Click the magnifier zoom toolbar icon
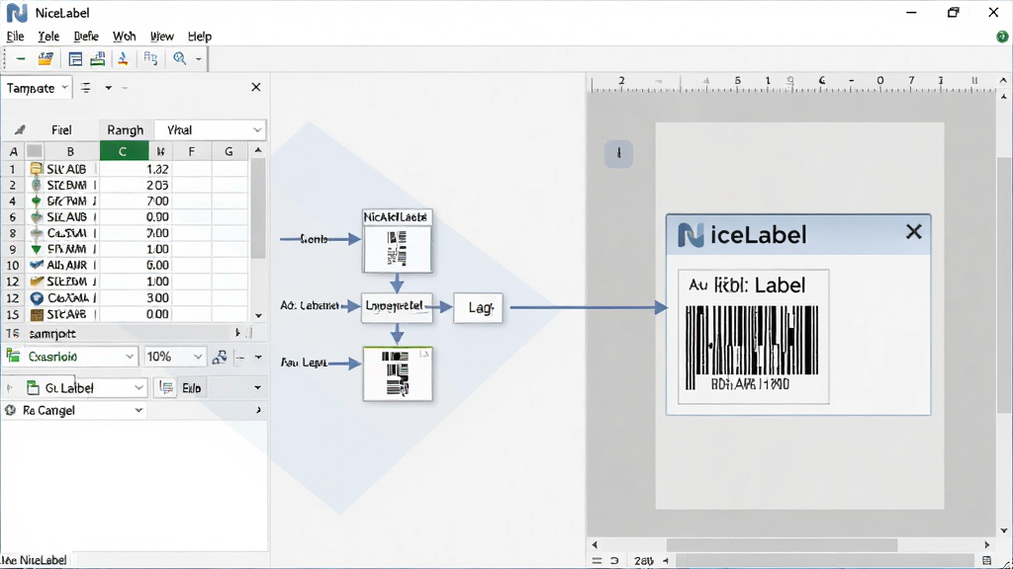Viewport: 1013px width, 569px height. 180,58
